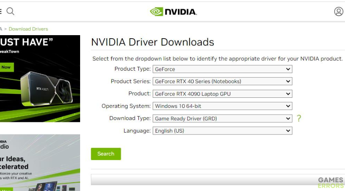
Task: Click the Operating System label
Action: point(126,106)
